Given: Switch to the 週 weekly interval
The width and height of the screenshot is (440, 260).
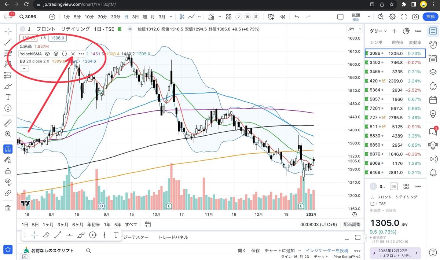Looking at the screenshot, I should pos(144,17).
